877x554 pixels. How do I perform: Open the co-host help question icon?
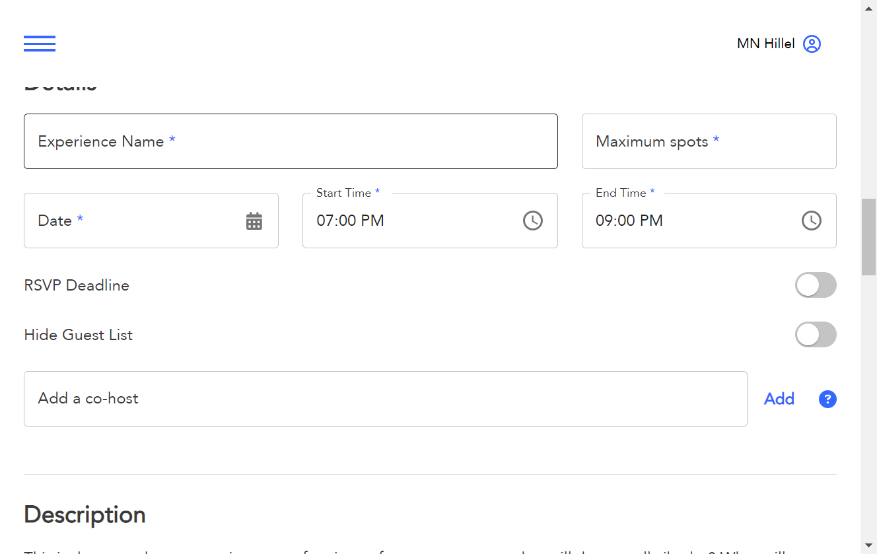tap(827, 399)
